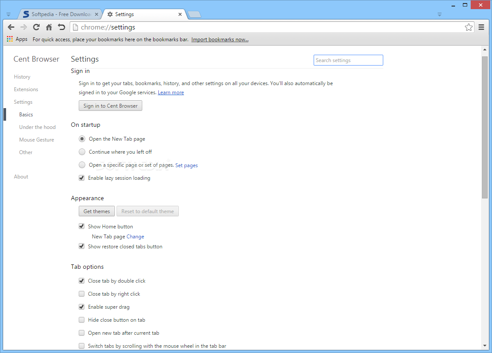Minimize the browser window

click(453, 5)
